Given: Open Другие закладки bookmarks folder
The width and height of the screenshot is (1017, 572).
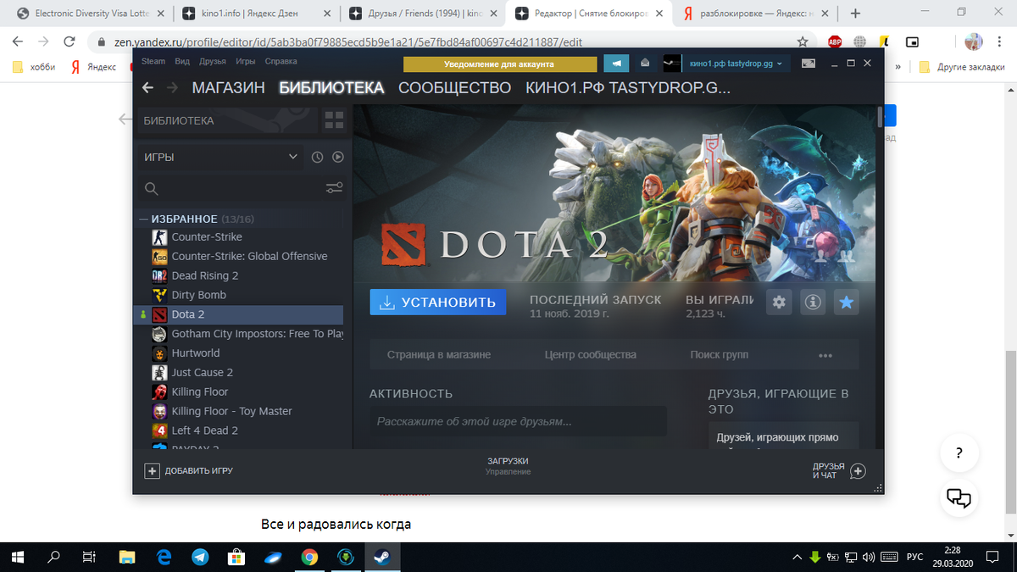Looking at the screenshot, I should click(x=960, y=67).
